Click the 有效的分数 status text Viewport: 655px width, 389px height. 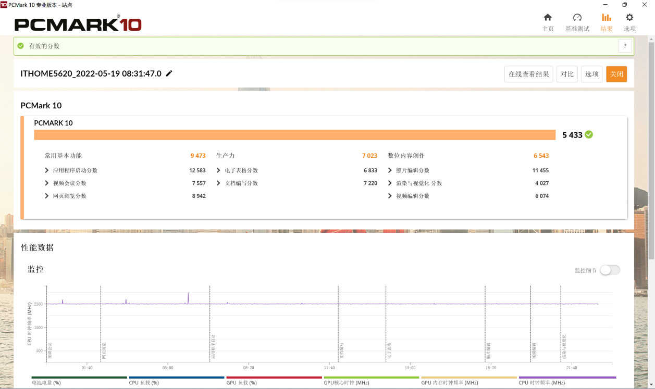(x=44, y=46)
